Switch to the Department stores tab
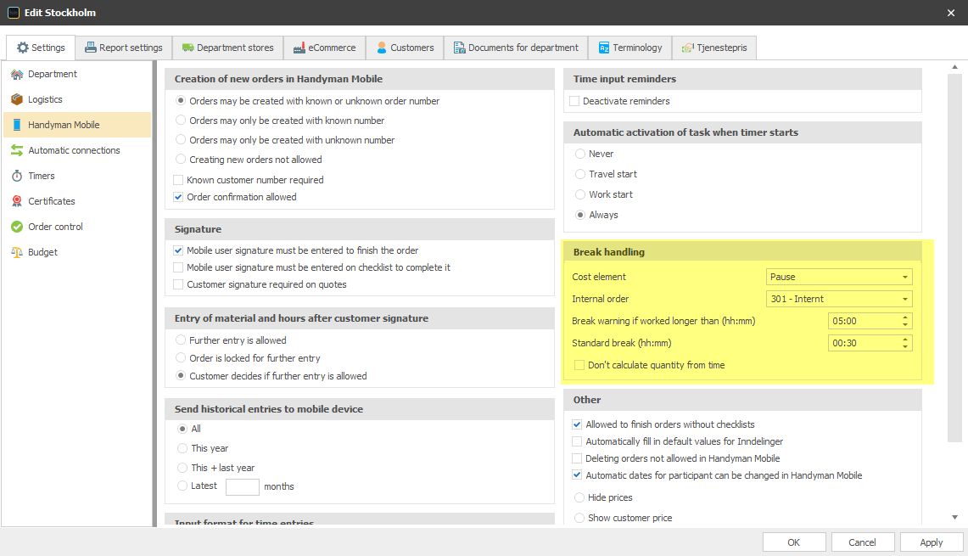The width and height of the screenshot is (968, 556). pyautogui.click(x=228, y=48)
